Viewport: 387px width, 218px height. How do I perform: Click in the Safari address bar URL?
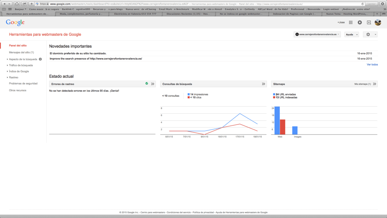pos(200,4)
